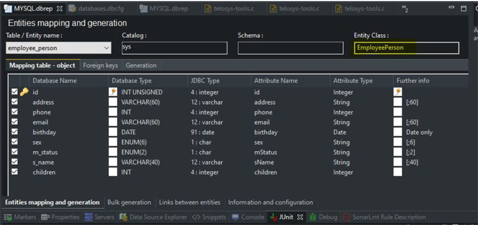
Task: Maximize the editor area
Action: pos(464,8)
